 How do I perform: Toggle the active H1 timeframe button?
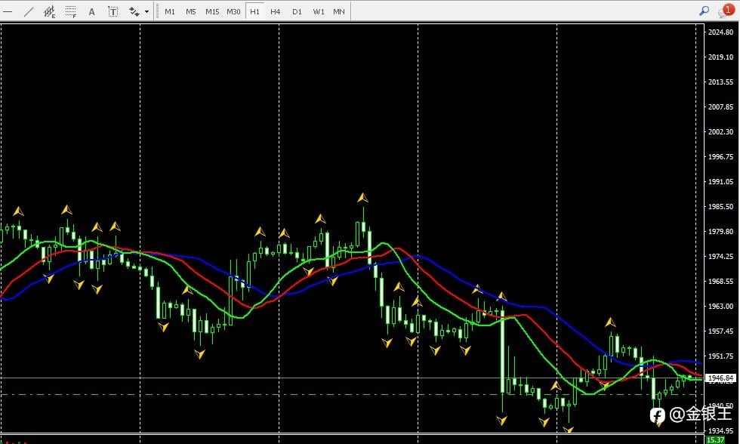(255, 12)
